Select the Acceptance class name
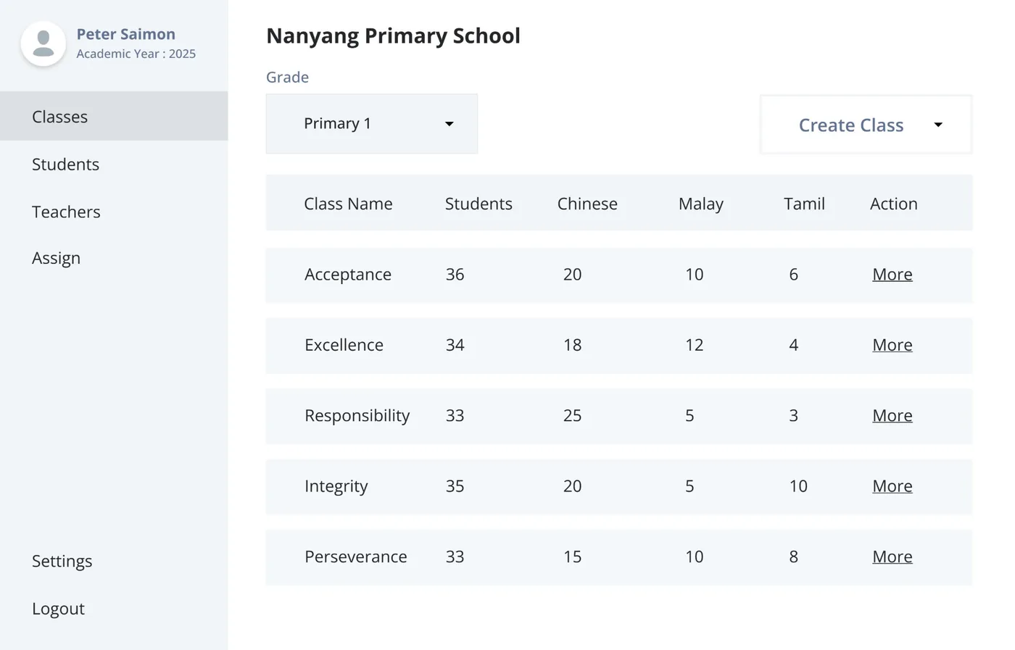Screen dimensions: 1015x650 point(348,275)
